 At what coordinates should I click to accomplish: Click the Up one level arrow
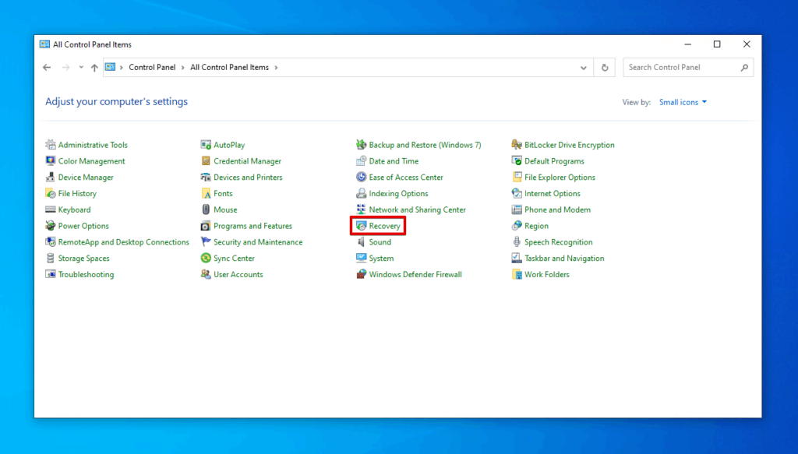click(x=94, y=68)
